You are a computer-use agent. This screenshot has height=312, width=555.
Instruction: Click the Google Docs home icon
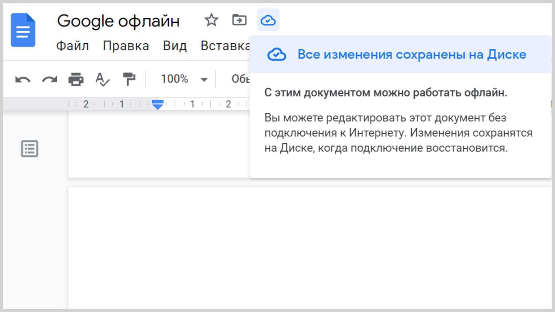tap(23, 30)
